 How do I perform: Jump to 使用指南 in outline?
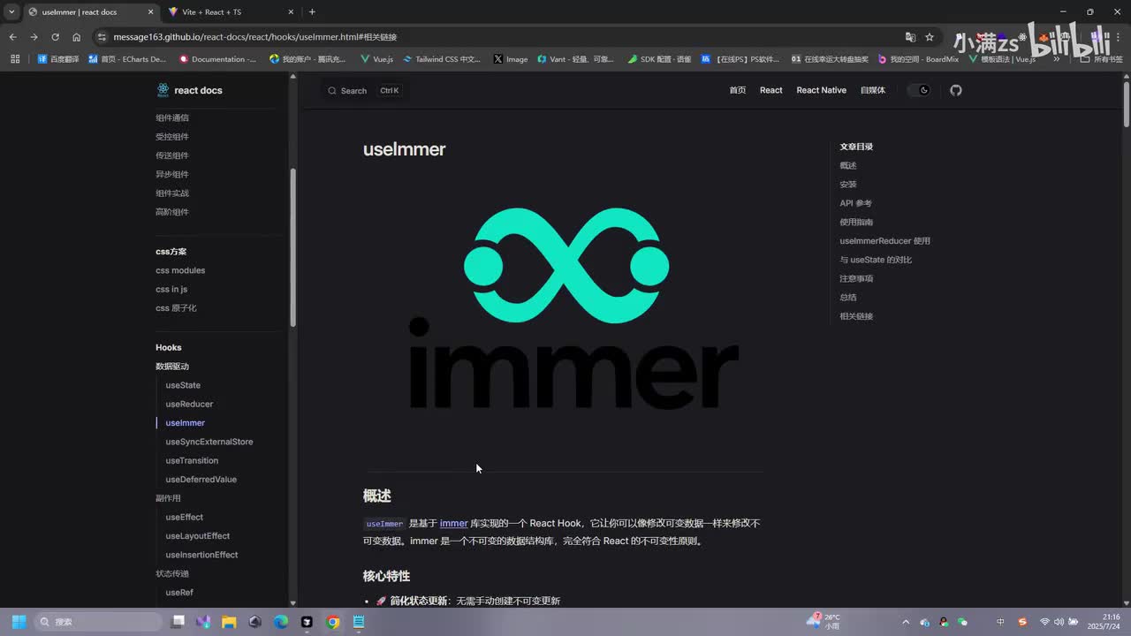click(x=856, y=222)
